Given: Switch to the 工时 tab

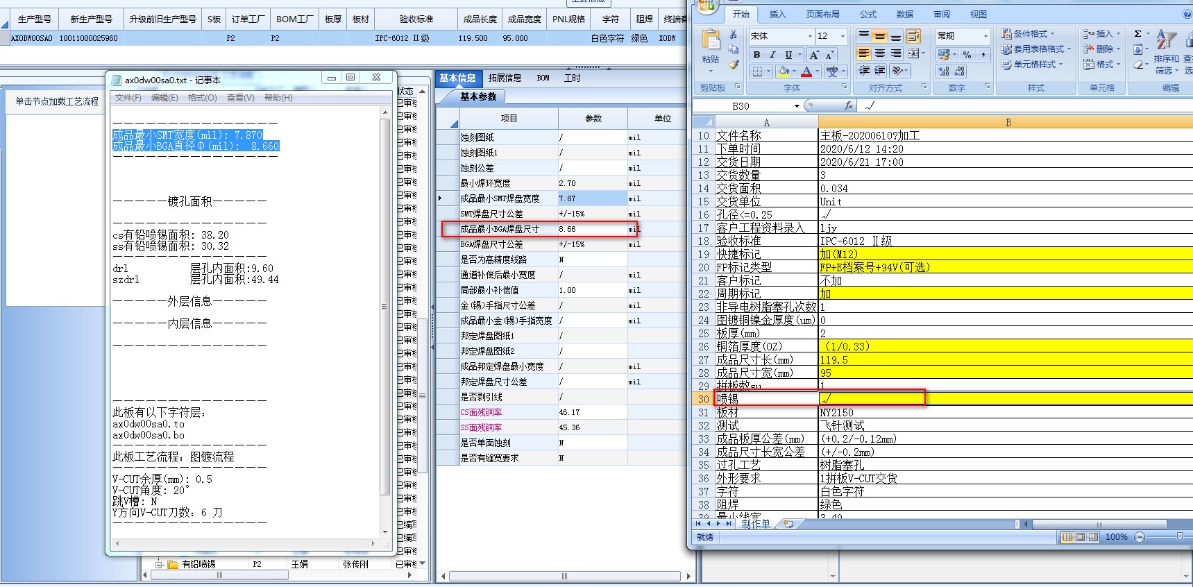Looking at the screenshot, I should coord(573,78).
